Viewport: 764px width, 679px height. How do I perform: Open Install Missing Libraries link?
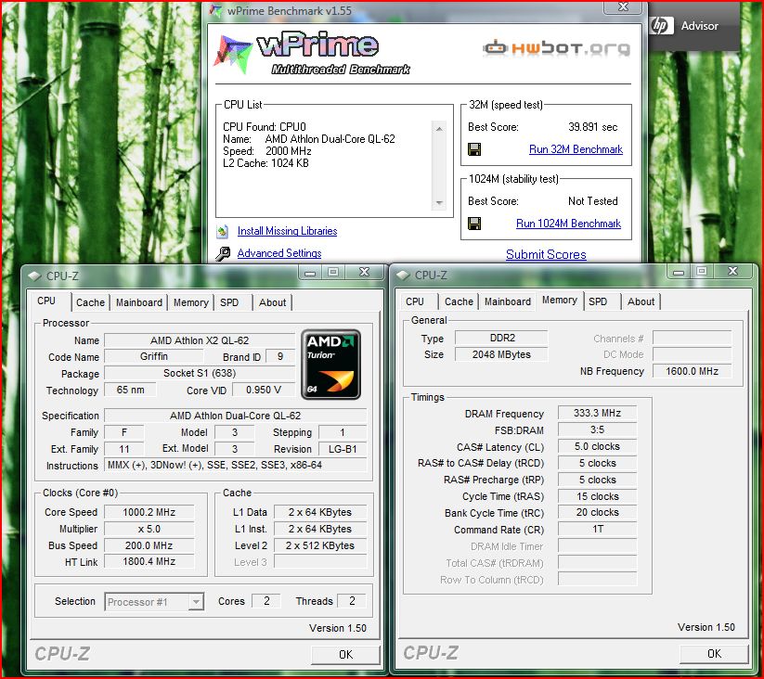[x=287, y=231]
